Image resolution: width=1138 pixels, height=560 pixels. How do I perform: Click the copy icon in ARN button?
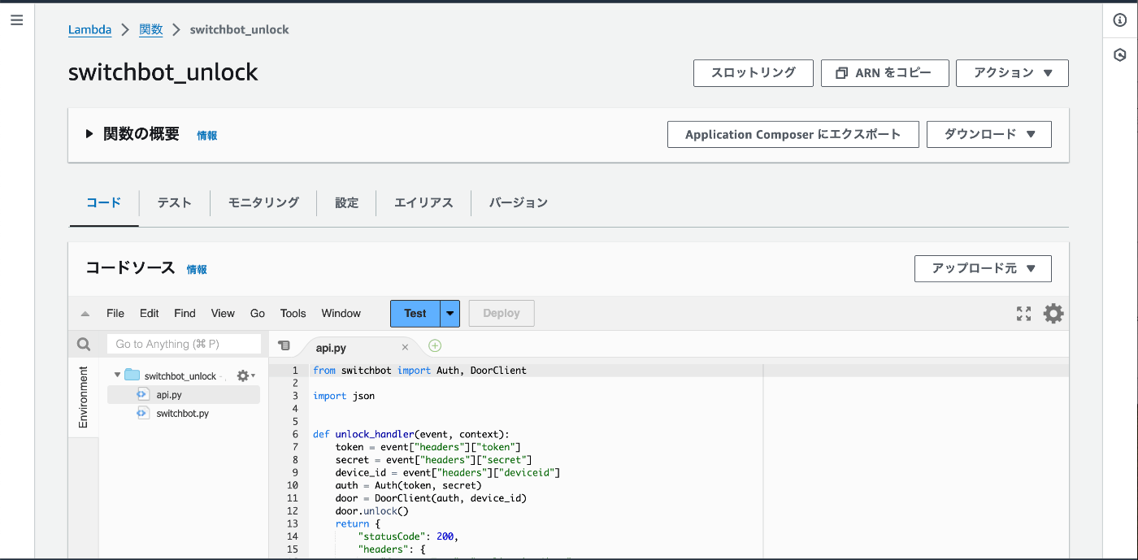click(841, 73)
